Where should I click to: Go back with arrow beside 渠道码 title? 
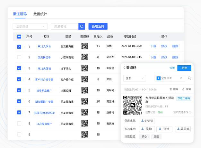tap(124, 68)
